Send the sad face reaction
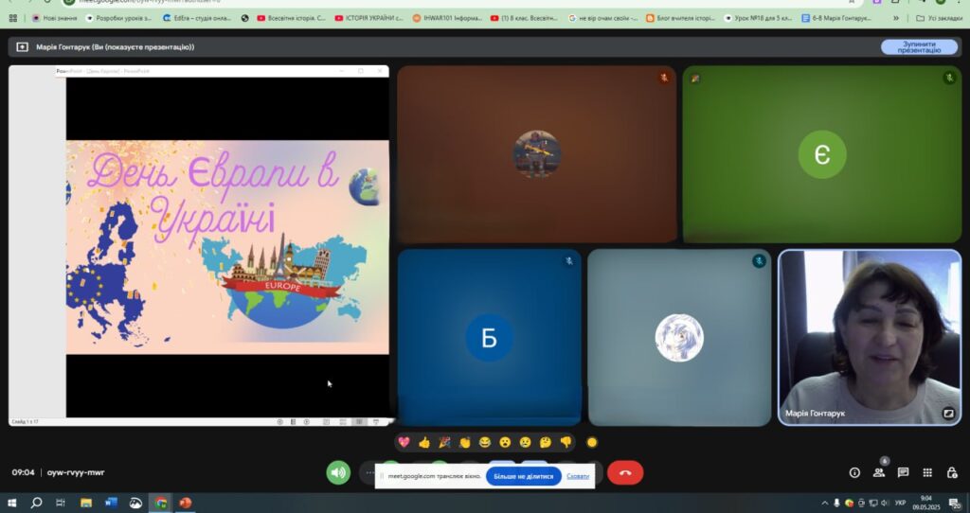 (x=525, y=442)
